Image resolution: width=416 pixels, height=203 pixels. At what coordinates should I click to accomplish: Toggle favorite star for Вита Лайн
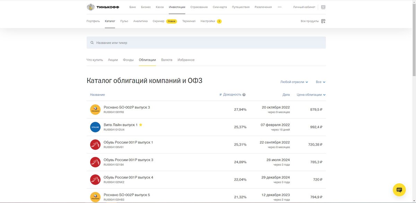[141, 125]
